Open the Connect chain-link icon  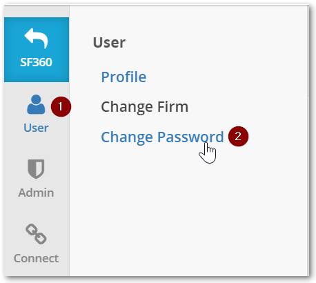pos(36,234)
